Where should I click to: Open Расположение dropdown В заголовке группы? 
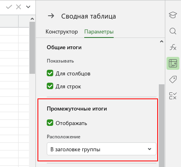click(102, 149)
